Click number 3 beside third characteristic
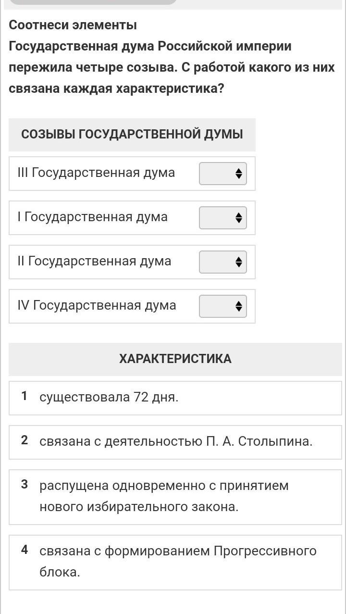The width and height of the screenshot is (346, 614). (25, 485)
